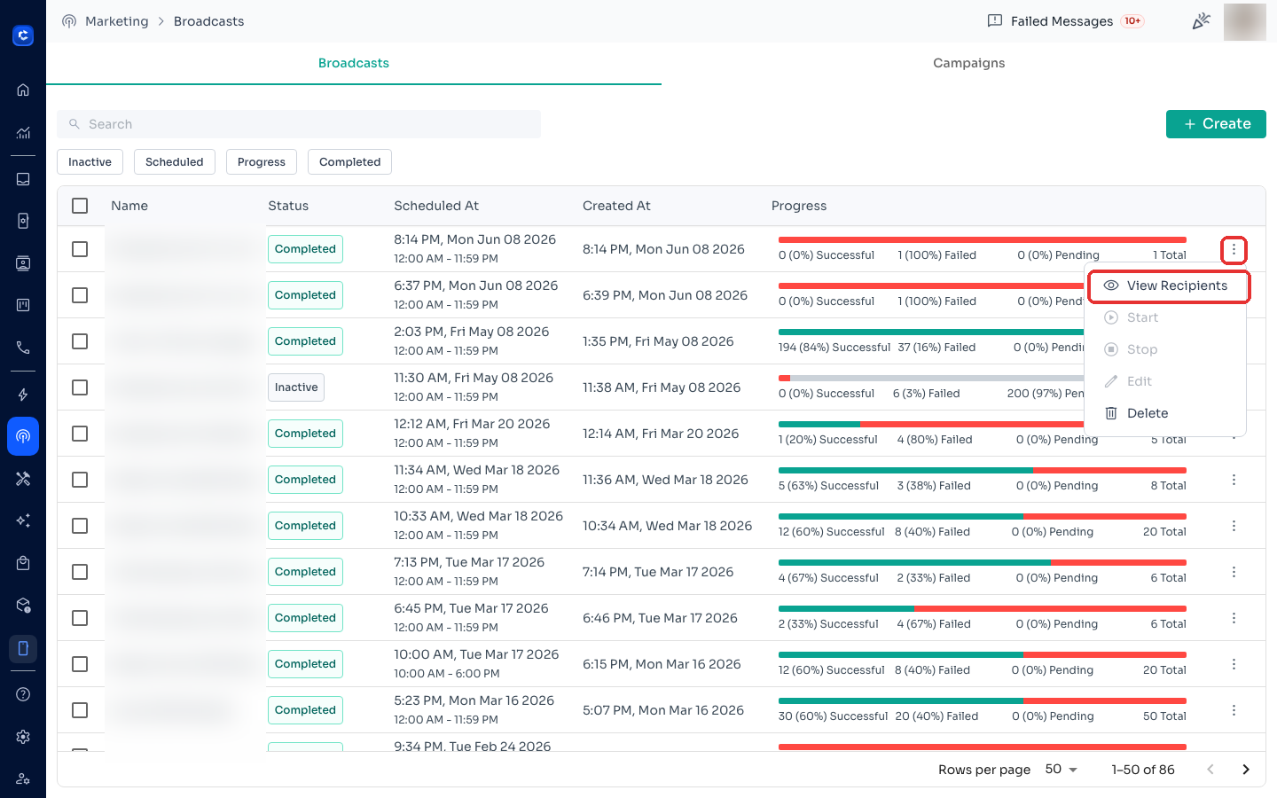This screenshot has width=1277, height=798.
Task: Click the Inactive status badge in the table
Action: click(x=296, y=387)
